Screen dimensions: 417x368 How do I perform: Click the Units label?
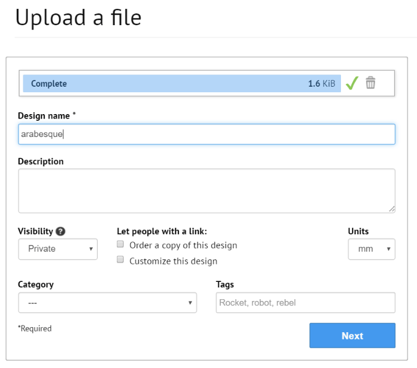(358, 231)
